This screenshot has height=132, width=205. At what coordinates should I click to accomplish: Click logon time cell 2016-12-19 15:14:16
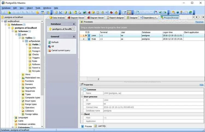173,39
